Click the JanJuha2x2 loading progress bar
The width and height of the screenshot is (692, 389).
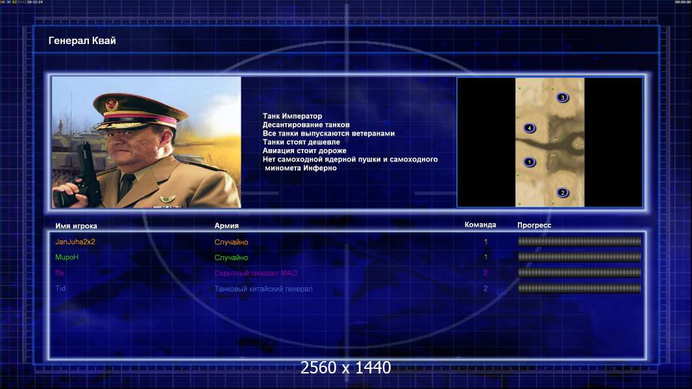[579, 241]
